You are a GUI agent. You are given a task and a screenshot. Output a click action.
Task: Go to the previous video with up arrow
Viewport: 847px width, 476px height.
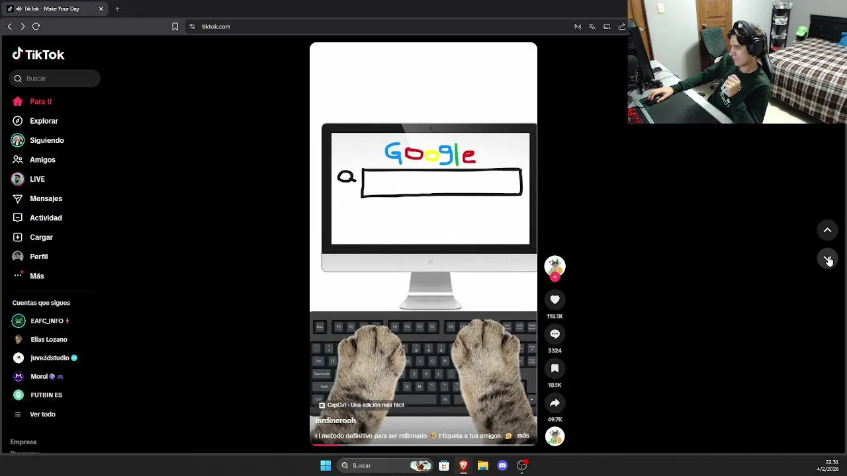tap(827, 230)
